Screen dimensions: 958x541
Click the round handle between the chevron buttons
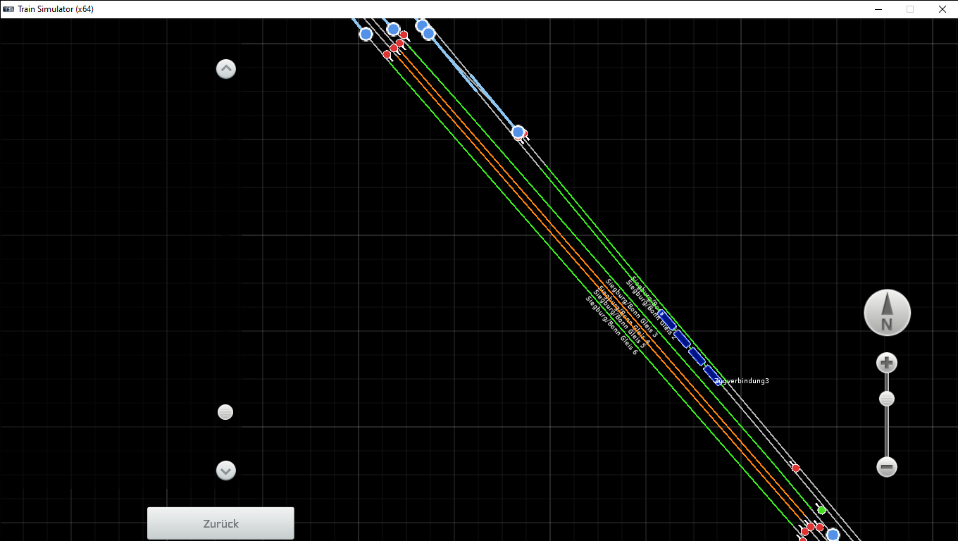(225, 412)
